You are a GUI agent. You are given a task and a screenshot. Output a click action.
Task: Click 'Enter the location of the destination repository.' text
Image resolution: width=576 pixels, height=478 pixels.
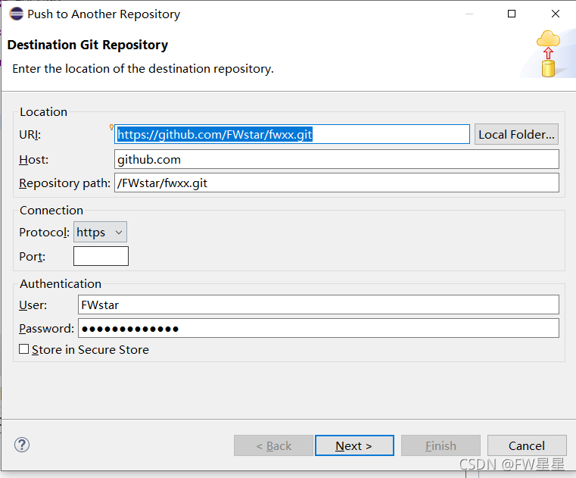(143, 69)
